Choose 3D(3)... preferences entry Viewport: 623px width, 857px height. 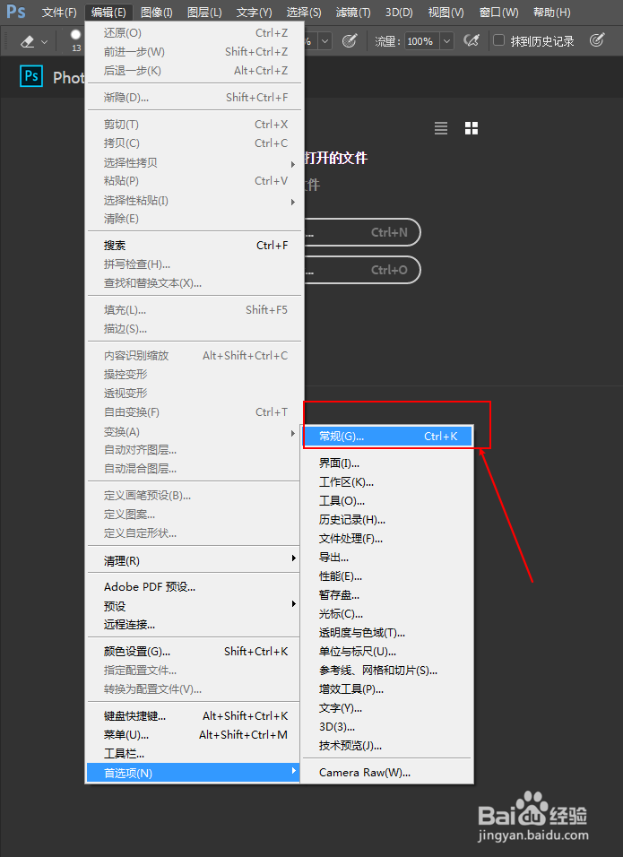point(388,727)
